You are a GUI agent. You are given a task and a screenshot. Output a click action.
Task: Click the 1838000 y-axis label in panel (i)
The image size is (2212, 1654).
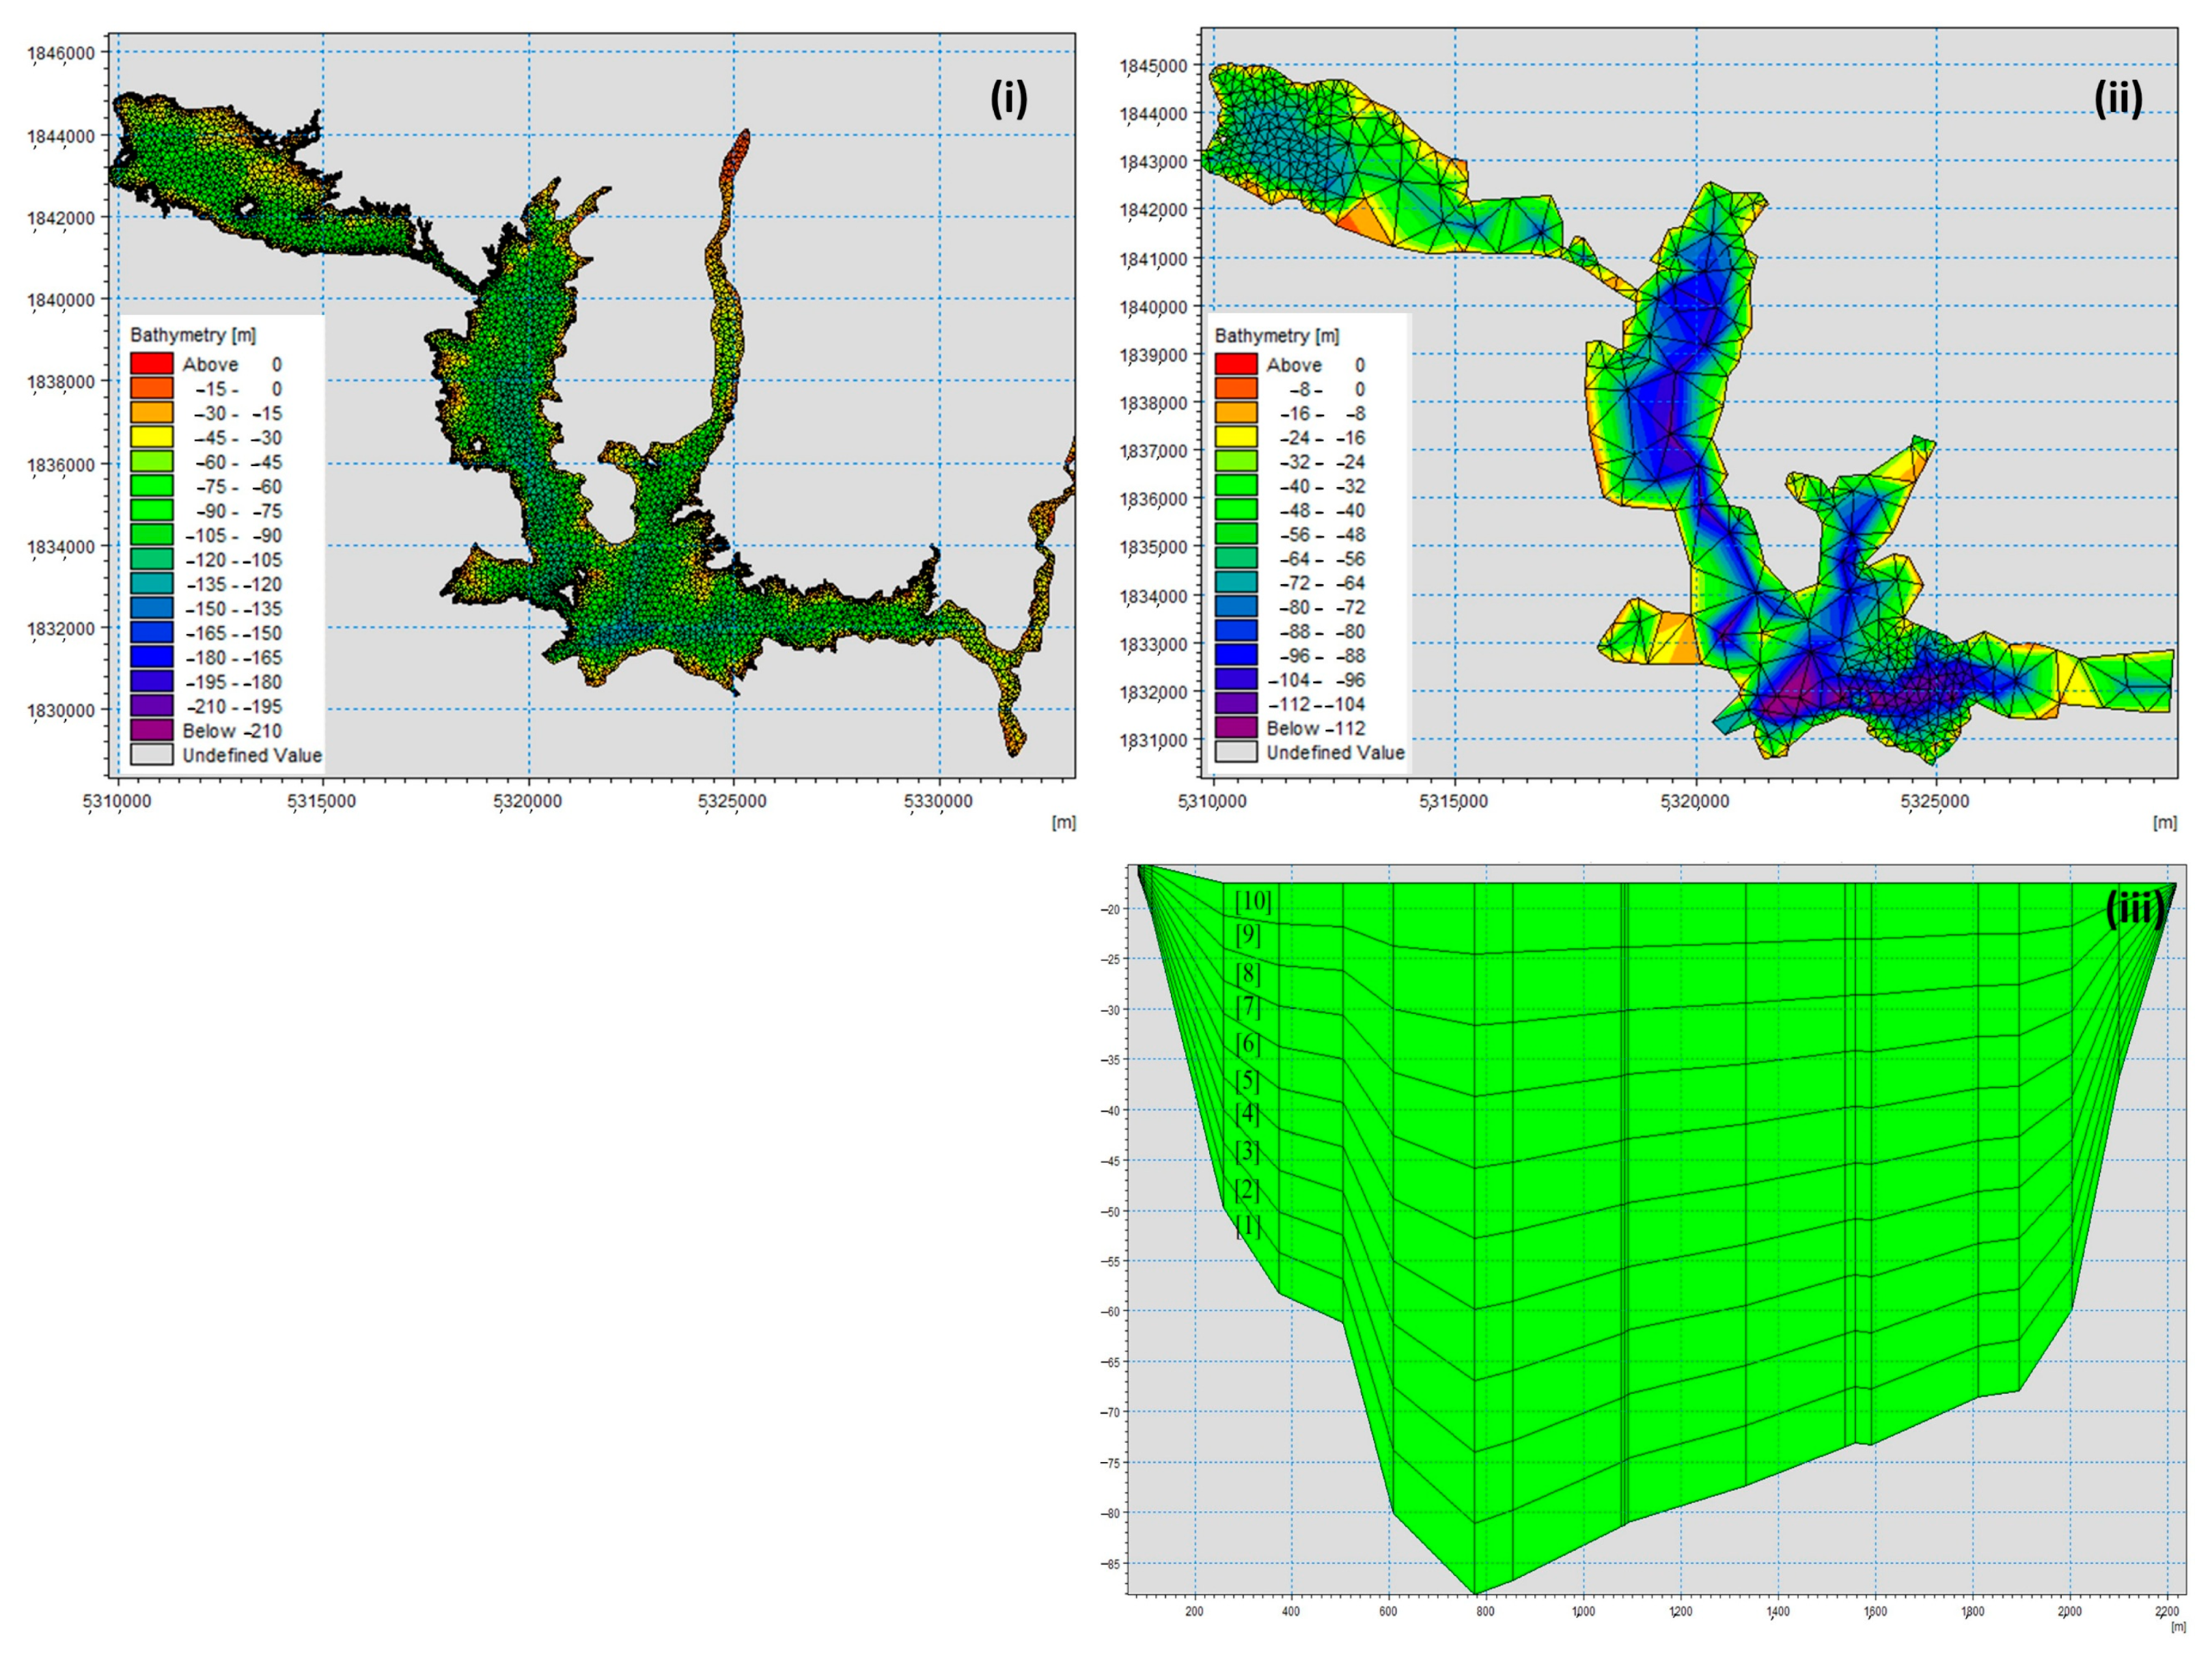(x=62, y=382)
